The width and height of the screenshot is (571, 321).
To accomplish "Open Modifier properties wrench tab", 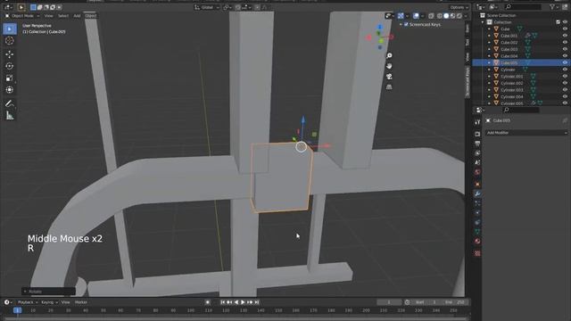I will tap(477, 193).
